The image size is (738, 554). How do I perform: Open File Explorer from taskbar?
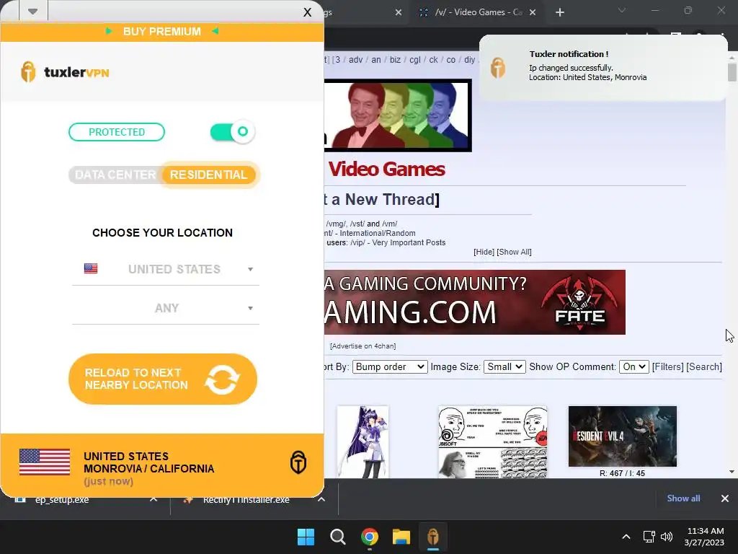click(401, 537)
